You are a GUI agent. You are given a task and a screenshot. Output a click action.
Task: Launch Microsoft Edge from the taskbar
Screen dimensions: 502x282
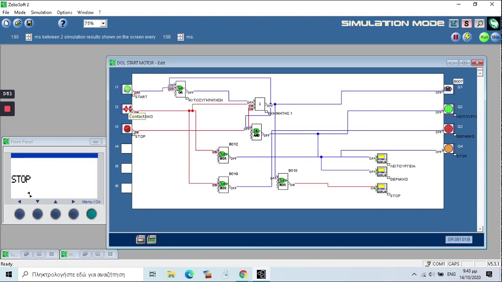(189, 275)
